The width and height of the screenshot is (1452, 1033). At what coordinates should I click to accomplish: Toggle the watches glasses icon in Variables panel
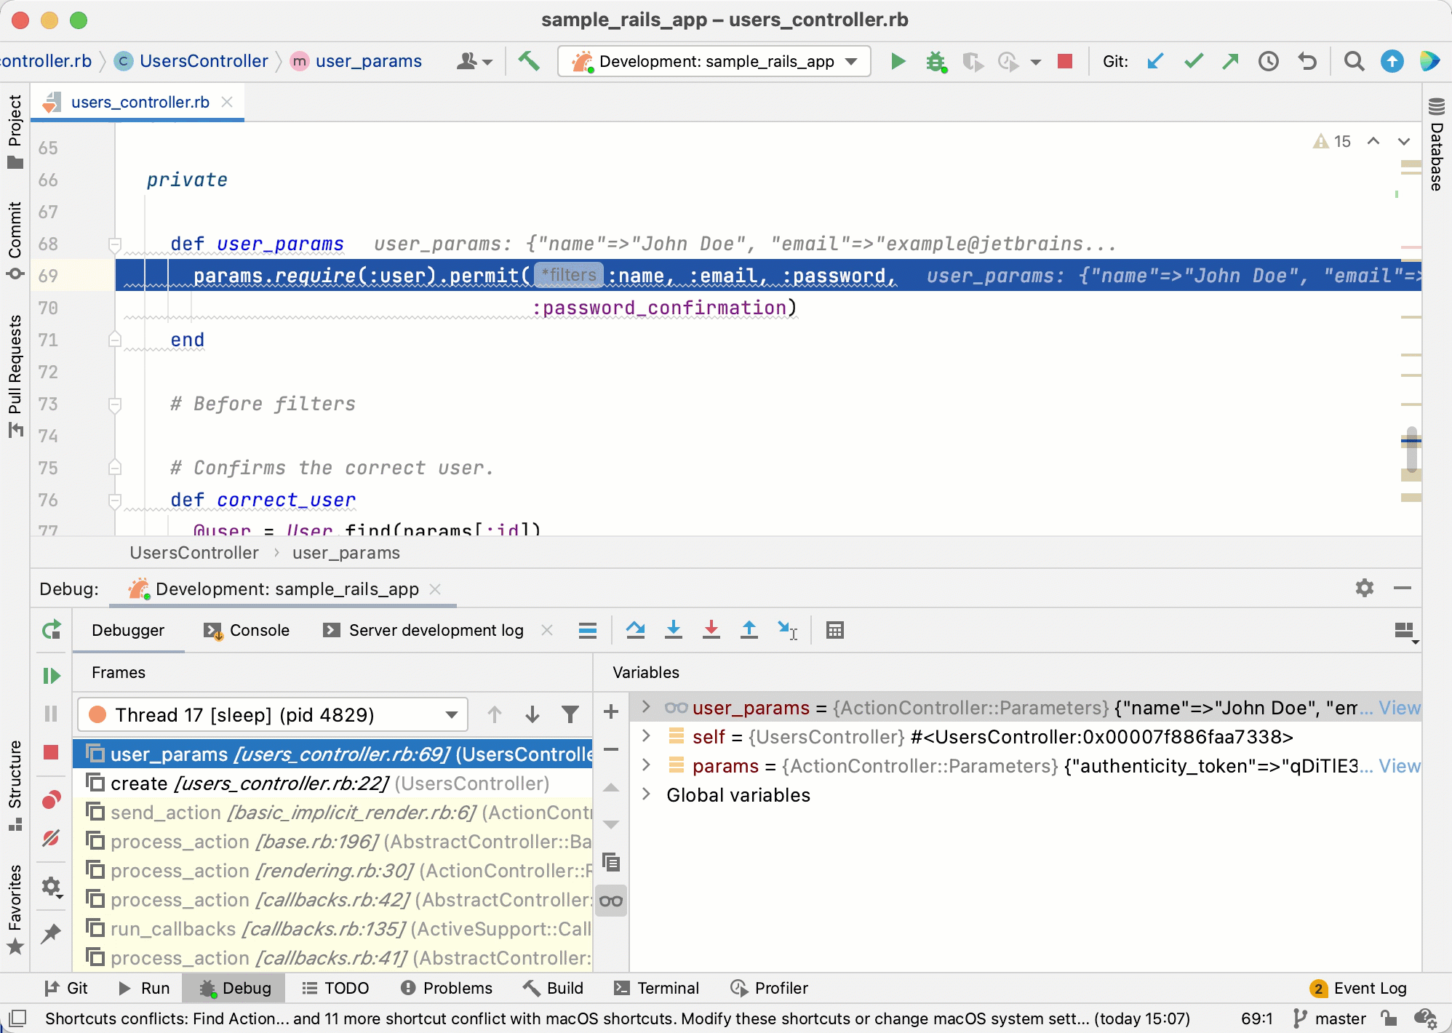click(x=610, y=901)
